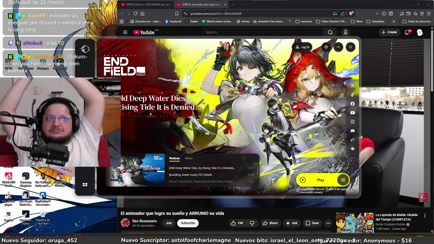Image resolution: width=434 pixels, height=244 pixels.
Task: Subscribe to Rex Rossonero
Action: pos(188,223)
